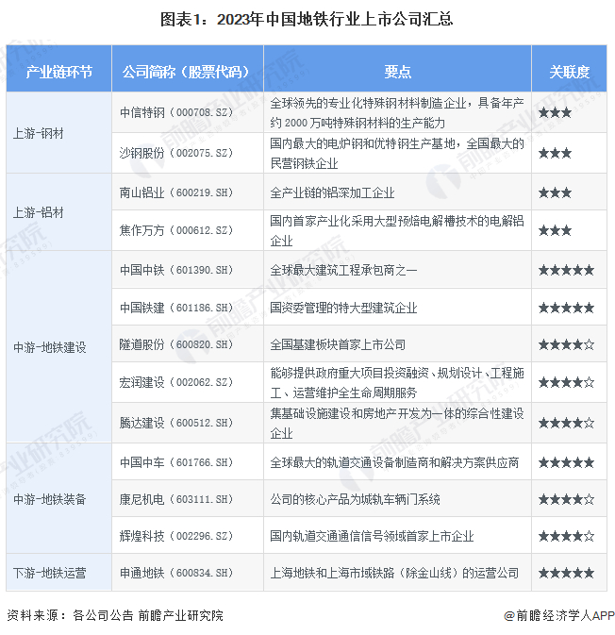This screenshot has height=635, width=615.
Task: Click 腾达建设's description about 房地产开发
Action: coord(397,424)
